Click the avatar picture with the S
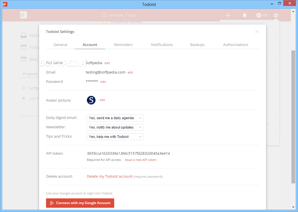The width and height of the screenshot is (298, 212). pos(91,100)
